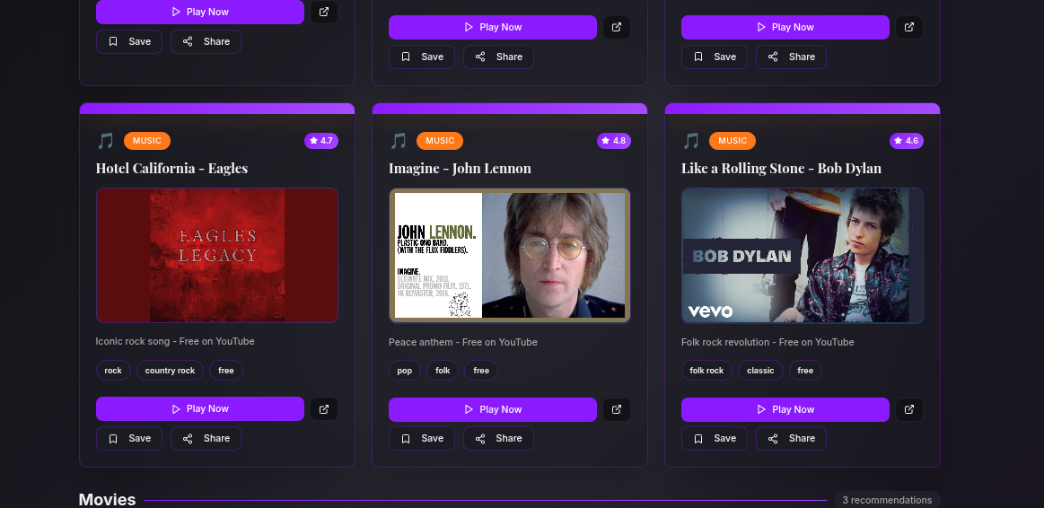The width and height of the screenshot is (1044, 508).
Task: Open the Bob Dylan vevo thumbnail
Action: pos(803,256)
